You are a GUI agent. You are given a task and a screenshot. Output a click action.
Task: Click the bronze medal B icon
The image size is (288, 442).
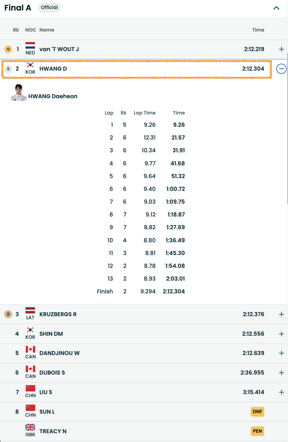point(8,314)
